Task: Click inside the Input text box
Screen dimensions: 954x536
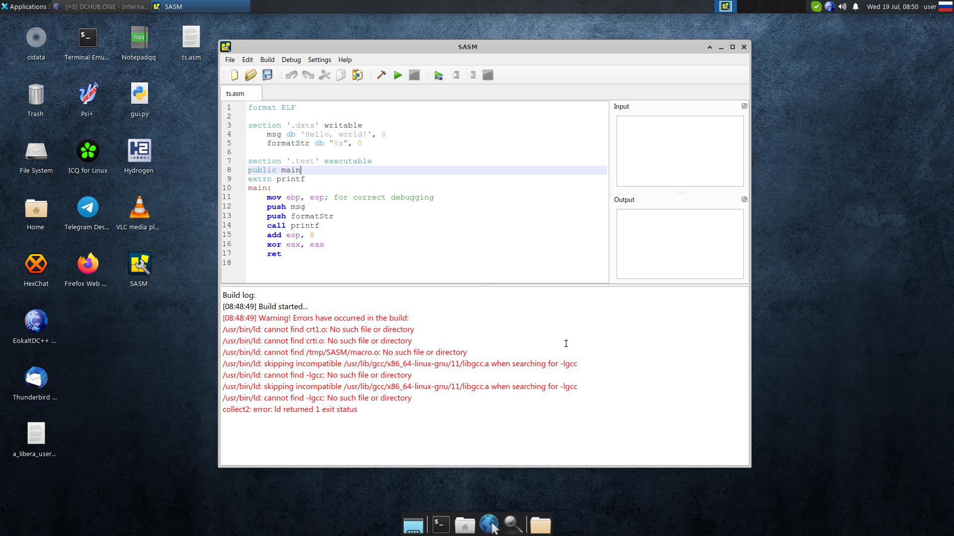Action: tap(680, 151)
